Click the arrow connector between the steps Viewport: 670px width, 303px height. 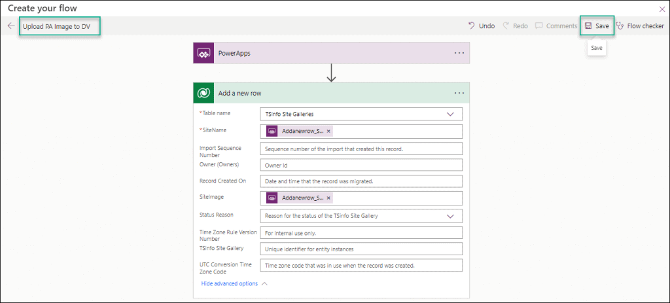point(331,73)
